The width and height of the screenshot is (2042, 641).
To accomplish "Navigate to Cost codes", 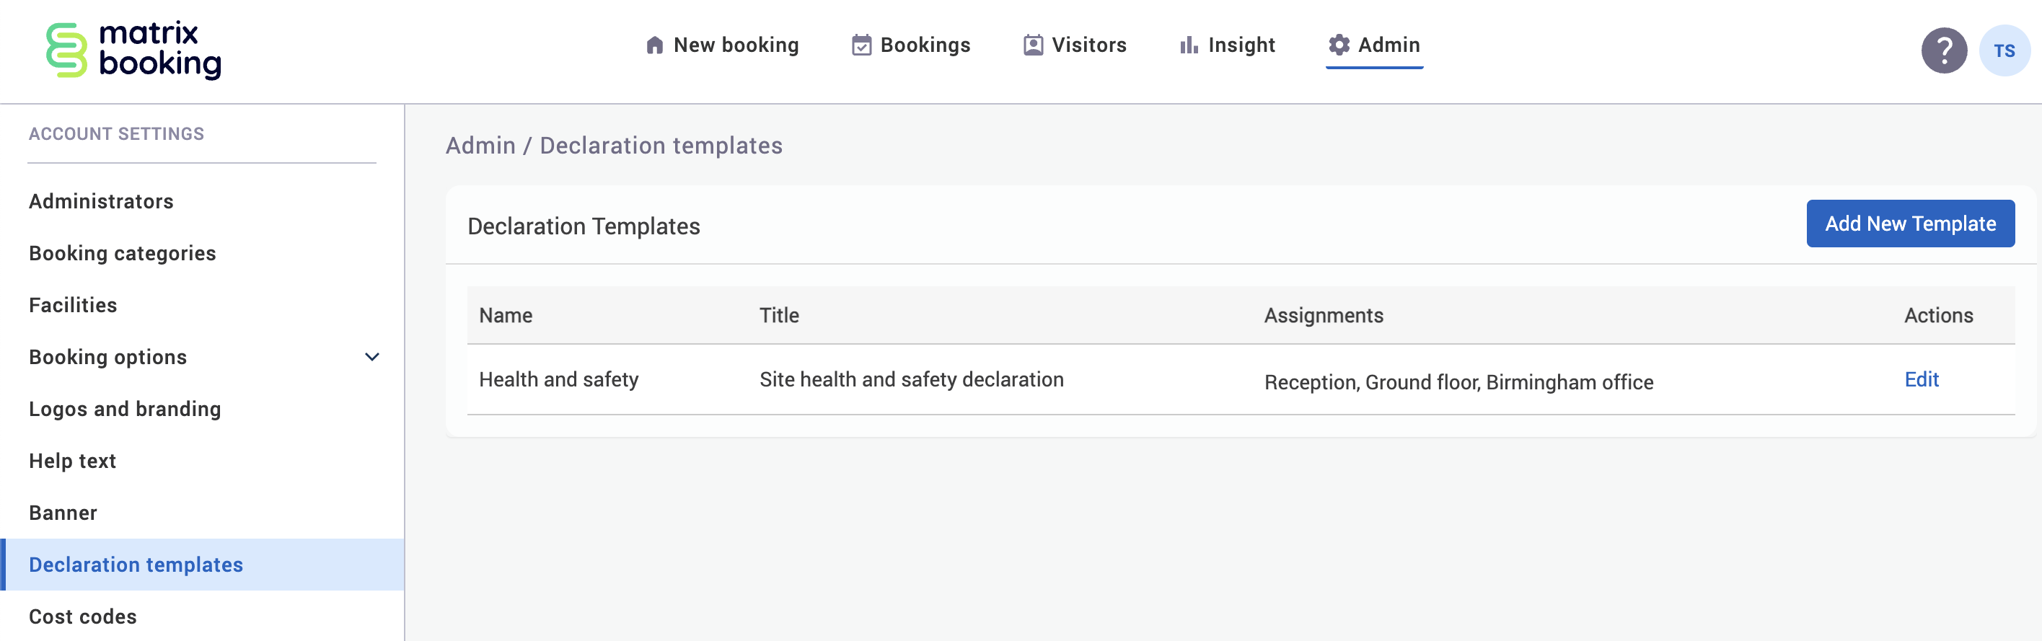I will (82, 616).
